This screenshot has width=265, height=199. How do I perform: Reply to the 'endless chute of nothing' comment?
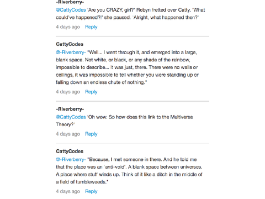pyautogui.click(x=91, y=92)
